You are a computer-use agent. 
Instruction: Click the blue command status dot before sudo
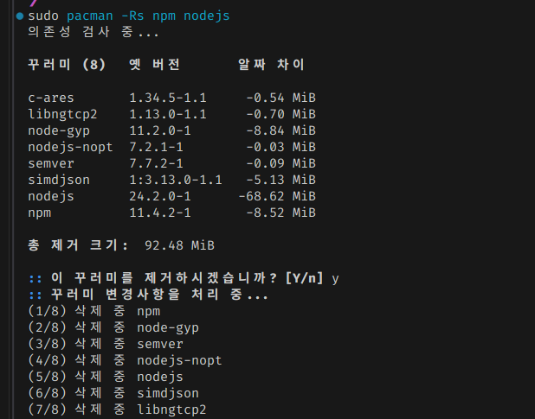[x=20, y=16]
